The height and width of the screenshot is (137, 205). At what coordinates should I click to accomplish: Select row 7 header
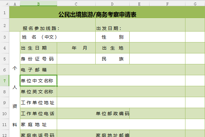pos(4,81)
